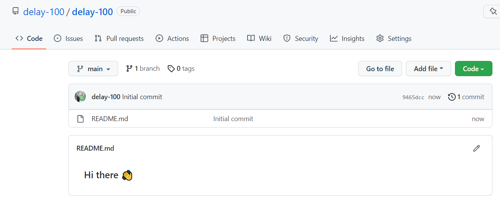View the 0 tags link

pos(181,68)
